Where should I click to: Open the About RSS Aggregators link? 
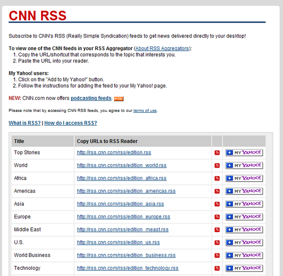pos(162,48)
